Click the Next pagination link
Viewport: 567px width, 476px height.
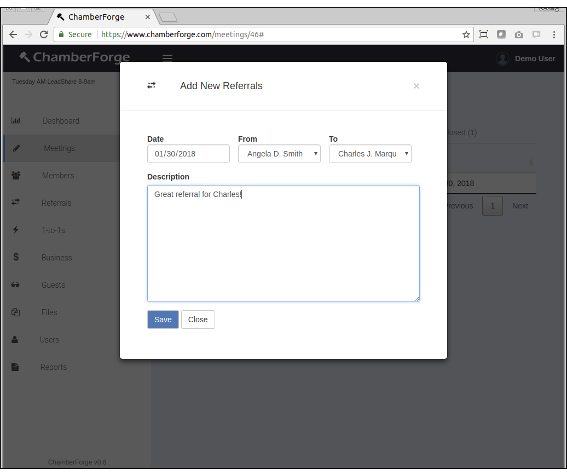519,206
